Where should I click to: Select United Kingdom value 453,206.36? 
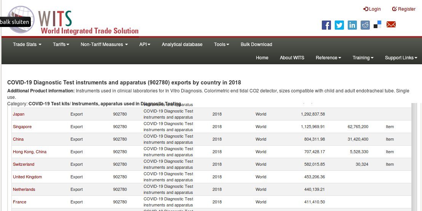click(x=315, y=177)
